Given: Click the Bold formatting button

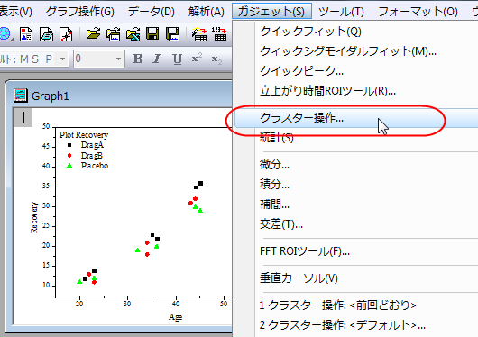Looking at the screenshot, I should click(x=137, y=59).
